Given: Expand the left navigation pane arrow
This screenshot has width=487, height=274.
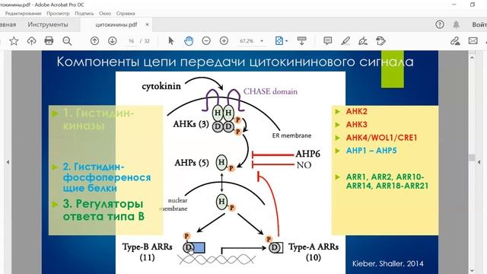Looking at the screenshot, I should 8,162.
